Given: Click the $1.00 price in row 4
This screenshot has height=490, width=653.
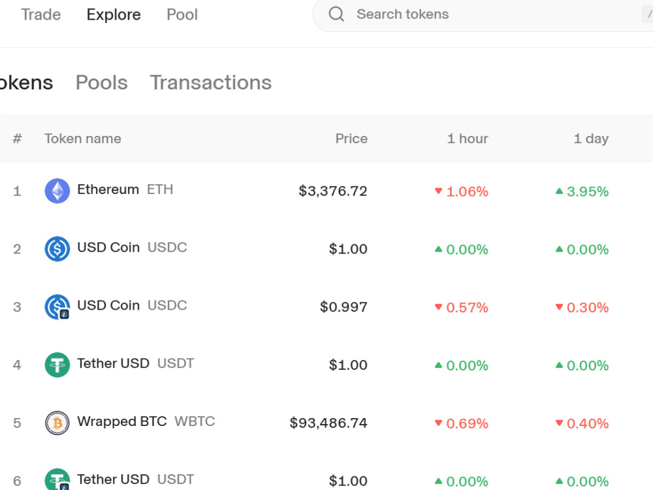Looking at the screenshot, I should 348,365.
